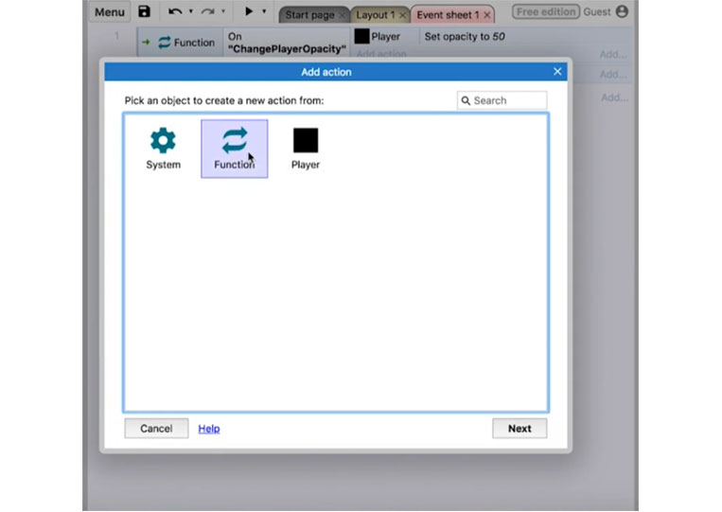Close the Start page tab
Viewport: 722px width, 512px height.
[342, 15]
